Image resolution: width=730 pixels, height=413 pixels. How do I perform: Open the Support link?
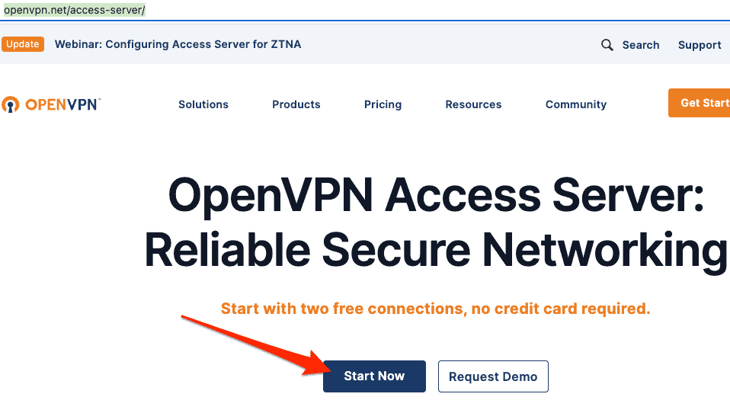[699, 45]
